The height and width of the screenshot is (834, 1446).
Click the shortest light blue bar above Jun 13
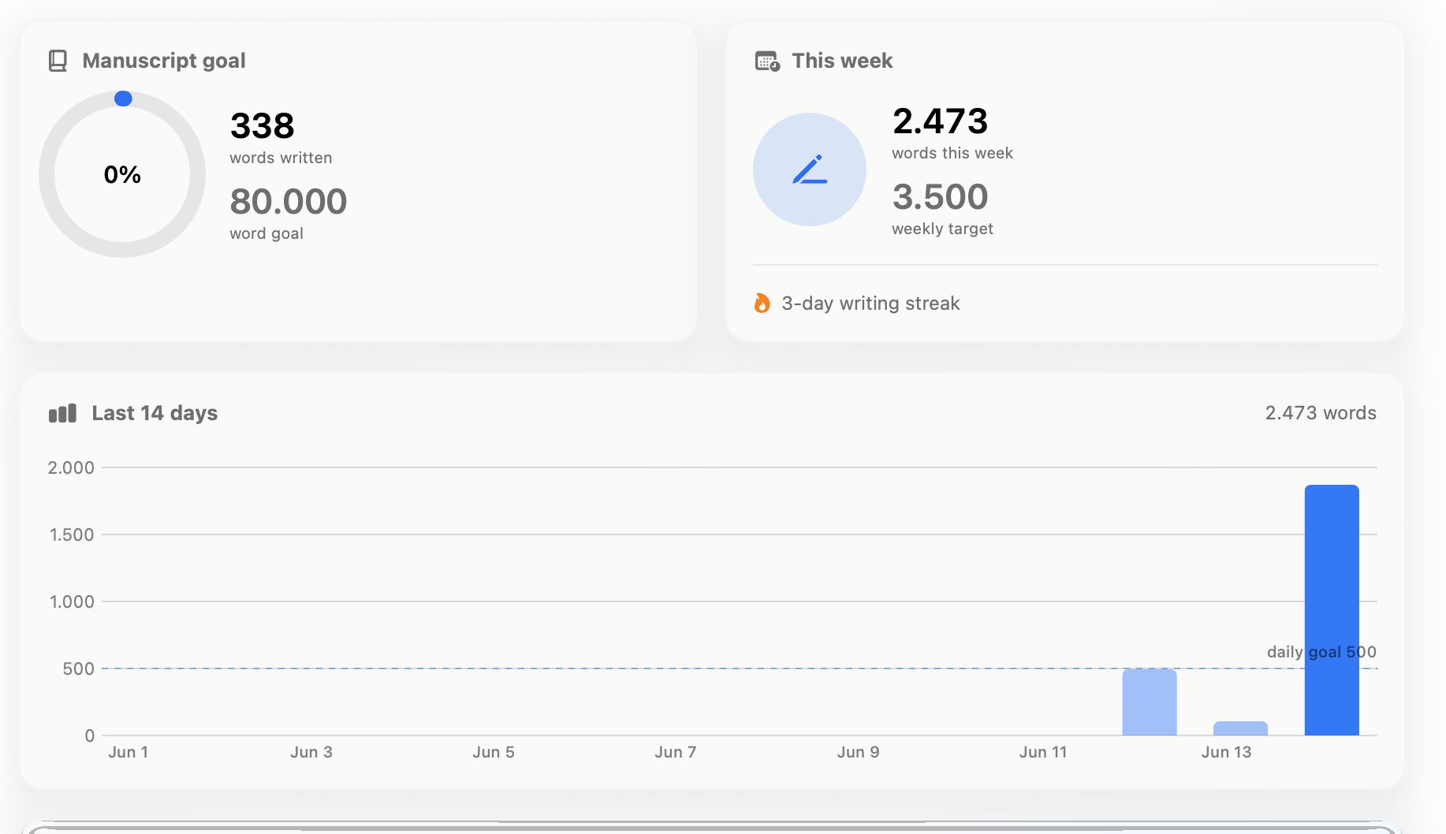(x=1240, y=728)
